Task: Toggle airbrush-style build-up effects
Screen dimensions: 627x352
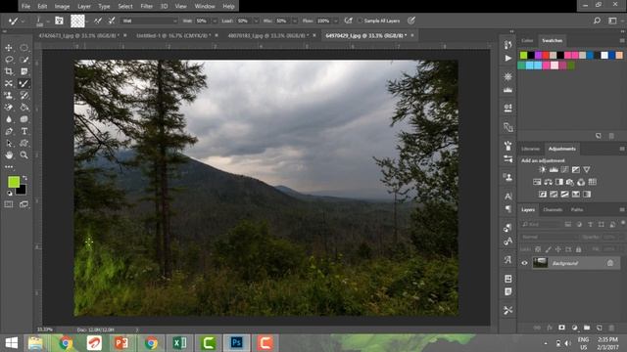Action: click(349, 21)
